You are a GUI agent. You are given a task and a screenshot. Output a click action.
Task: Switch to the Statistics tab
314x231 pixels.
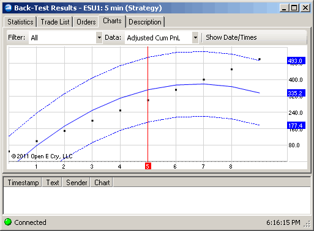tap(20, 22)
